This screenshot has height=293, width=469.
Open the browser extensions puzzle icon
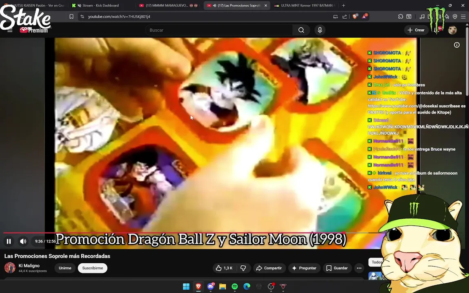point(400,17)
